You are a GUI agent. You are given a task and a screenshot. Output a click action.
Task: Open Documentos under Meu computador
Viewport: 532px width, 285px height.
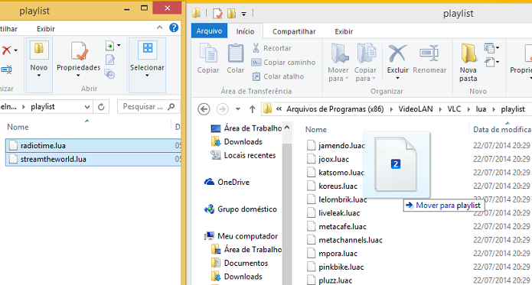(x=240, y=263)
